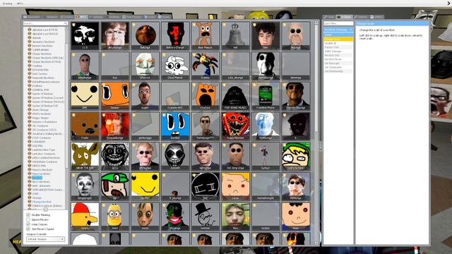Switch to the Dupes tab

tap(165, 17)
